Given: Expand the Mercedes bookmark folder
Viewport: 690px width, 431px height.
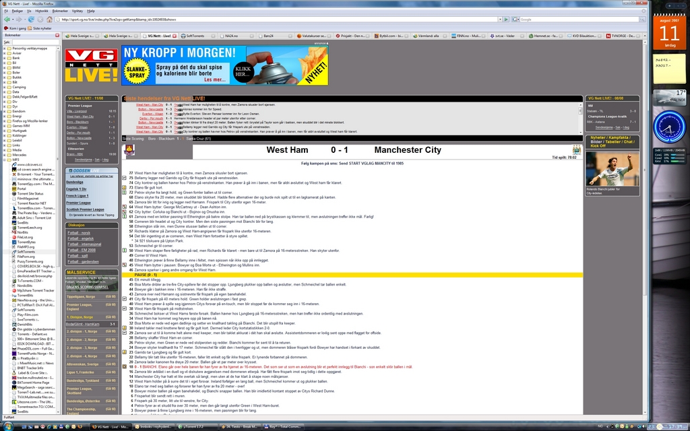Looking at the screenshot, I should pos(5,155).
